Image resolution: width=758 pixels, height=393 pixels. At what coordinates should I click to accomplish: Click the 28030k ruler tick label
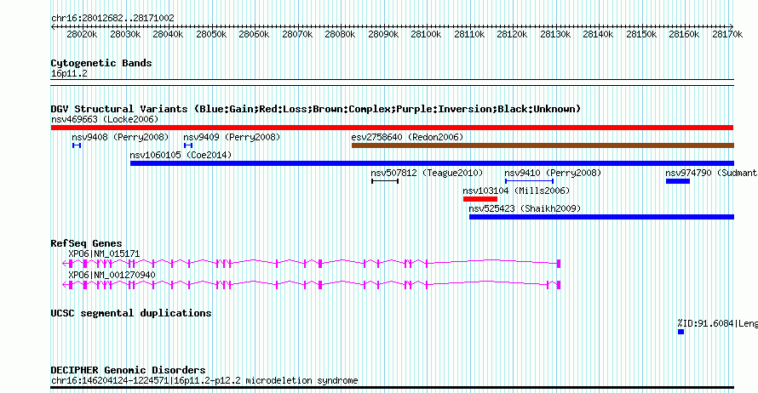(x=125, y=34)
